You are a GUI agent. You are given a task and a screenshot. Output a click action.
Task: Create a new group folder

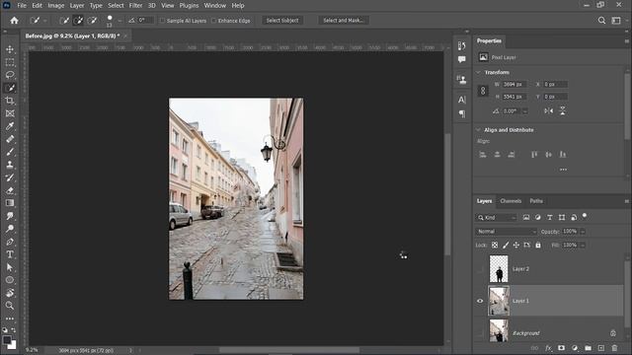tap(589, 348)
